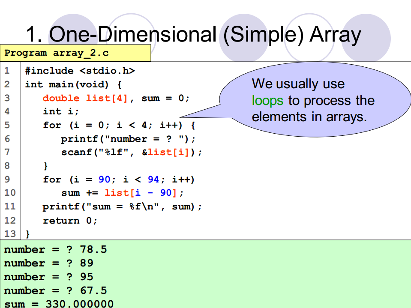Click the 'Program array_2.c' yellow label
This screenshot has width=411, height=308.
point(75,53)
